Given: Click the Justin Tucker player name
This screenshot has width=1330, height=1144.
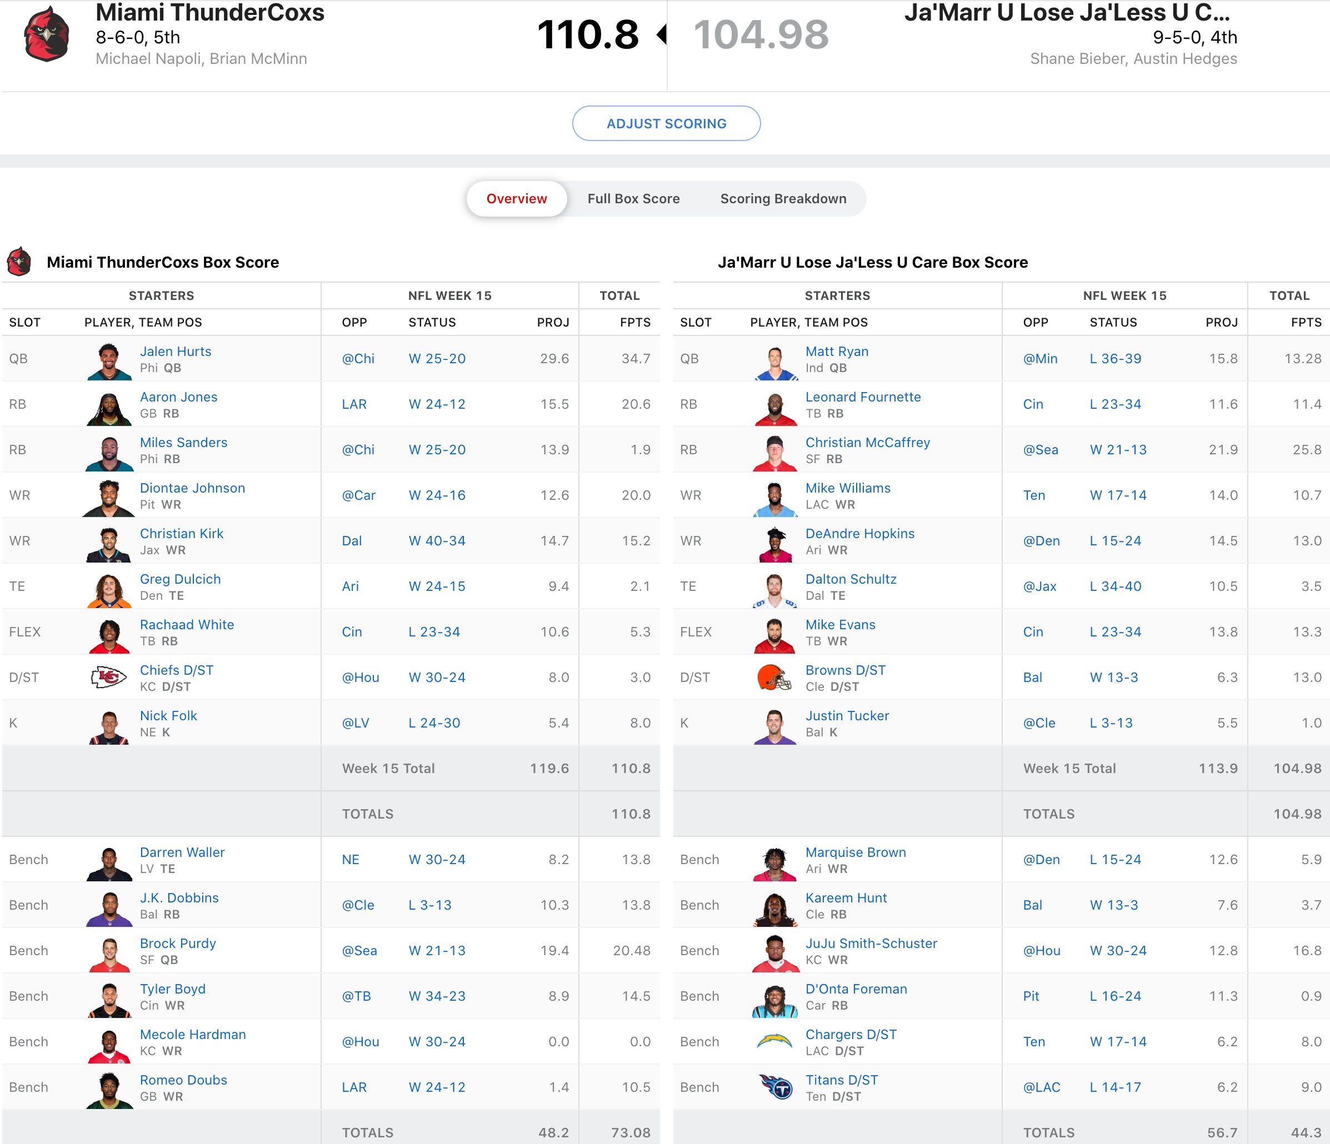Looking at the screenshot, I should pyautogui.click(x=847, y=715).
